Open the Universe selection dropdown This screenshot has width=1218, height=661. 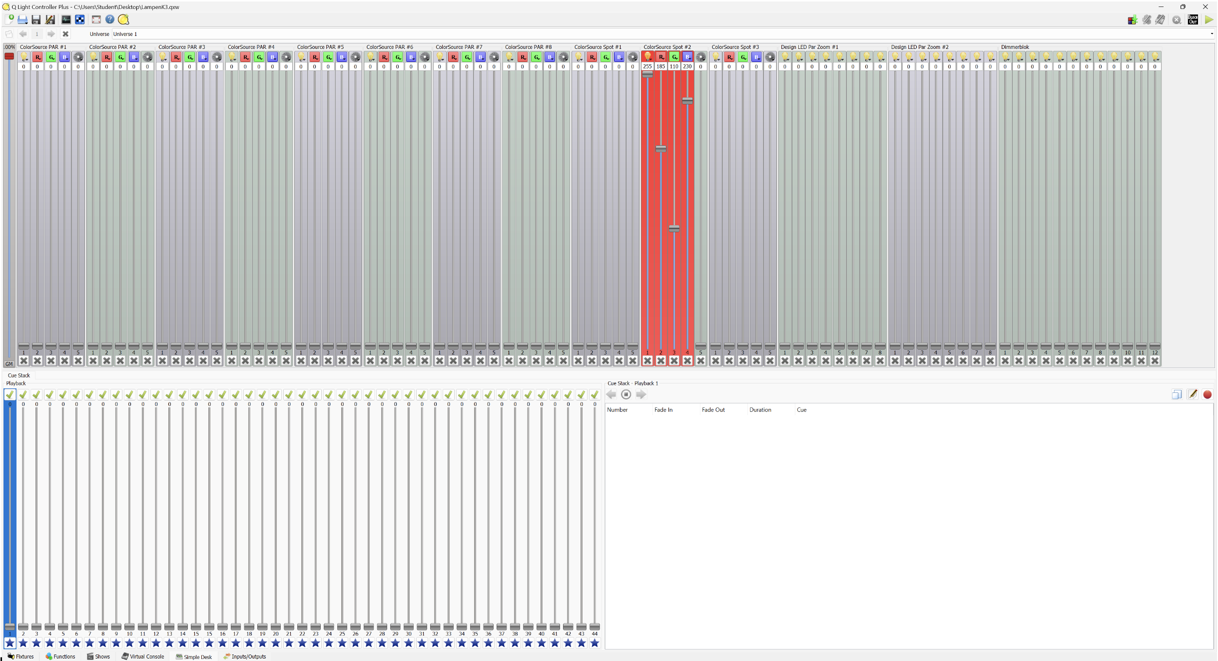pyautogui.click(x=150, y=33)
